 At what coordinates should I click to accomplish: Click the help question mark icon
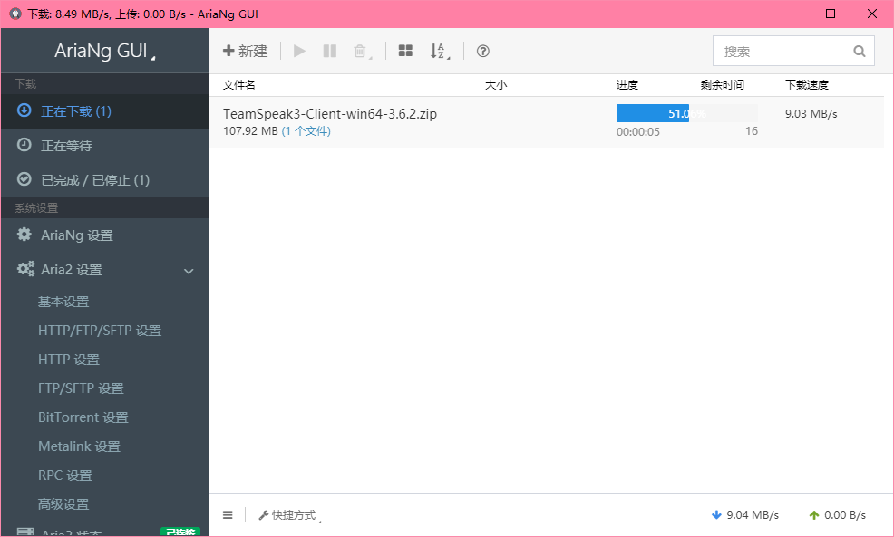pos(482,51)
